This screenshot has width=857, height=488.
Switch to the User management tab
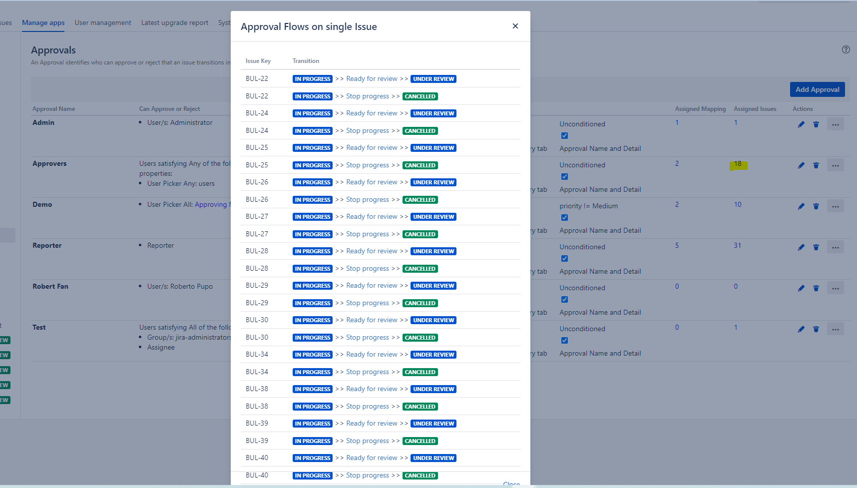pos(103,22)
